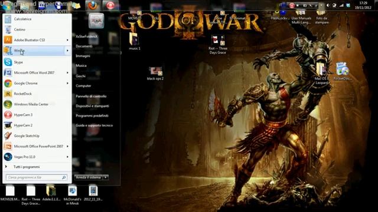The width and height of the screenshot is (378, 212).
Task: Expand PowerPoint 2007 jump list arrow
Action: pyautogui.click(x=67, y=147)
